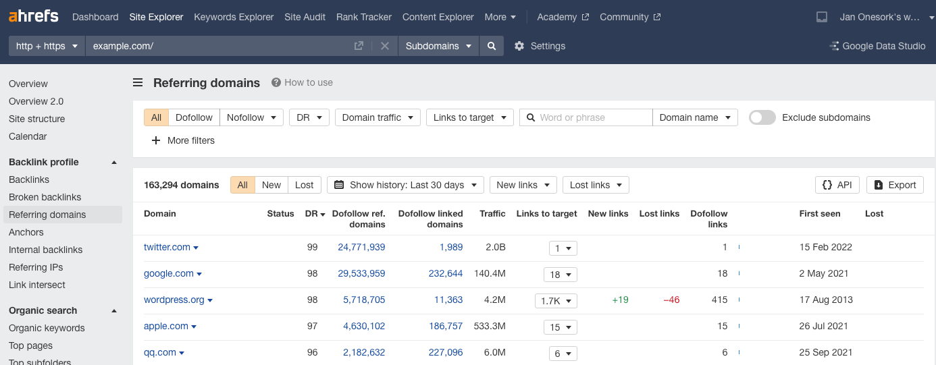Screen dimensions: 936x365
Task: Open Organic keywords in sidebar
Action: (47, 328)
